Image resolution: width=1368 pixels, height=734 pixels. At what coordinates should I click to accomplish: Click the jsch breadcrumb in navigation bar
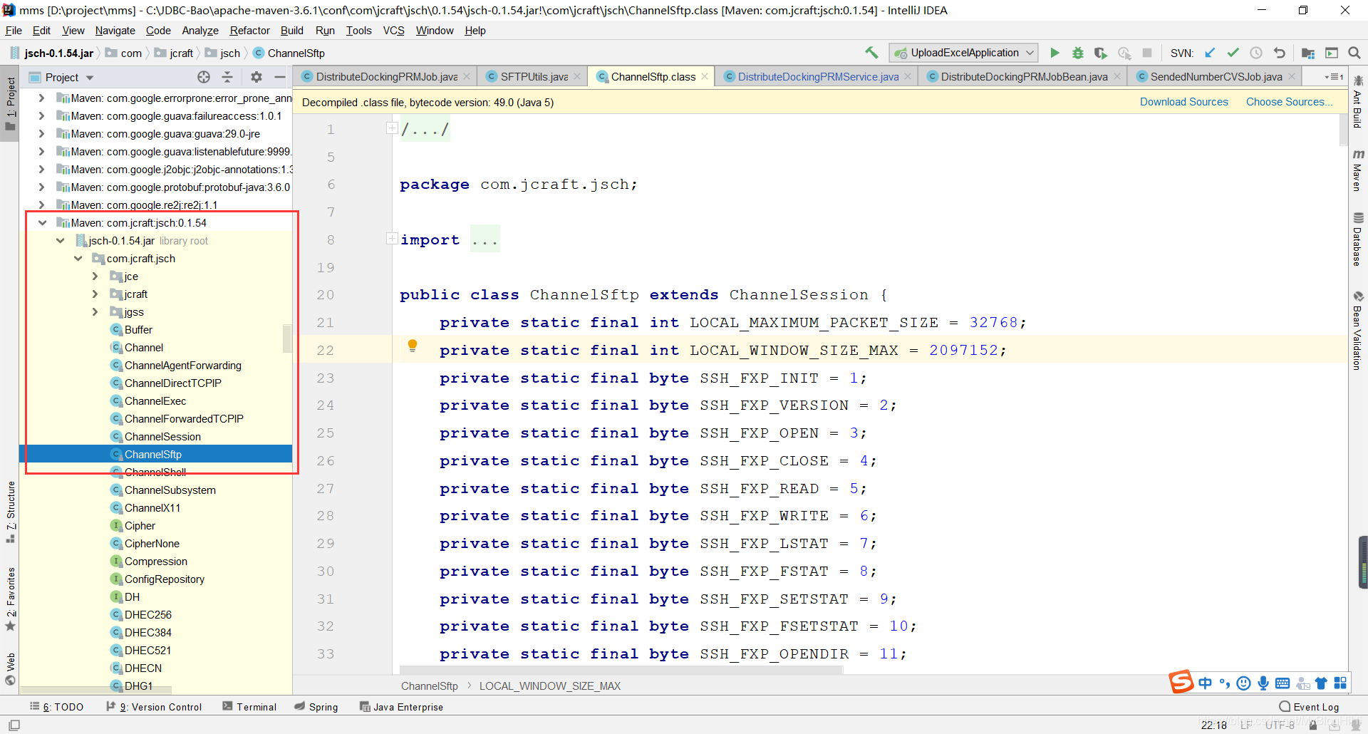(x=223, y=53)
